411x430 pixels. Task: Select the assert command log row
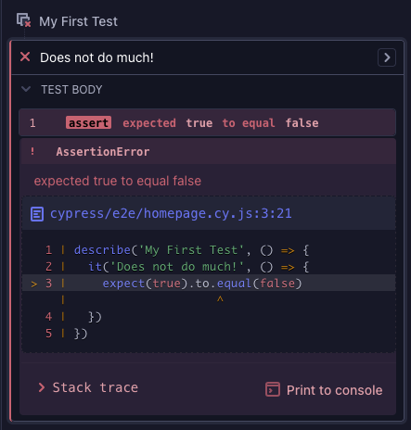tap(207, 122)
